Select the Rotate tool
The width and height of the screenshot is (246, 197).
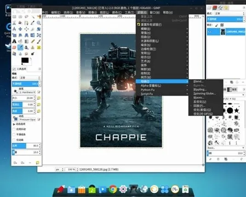39,29
